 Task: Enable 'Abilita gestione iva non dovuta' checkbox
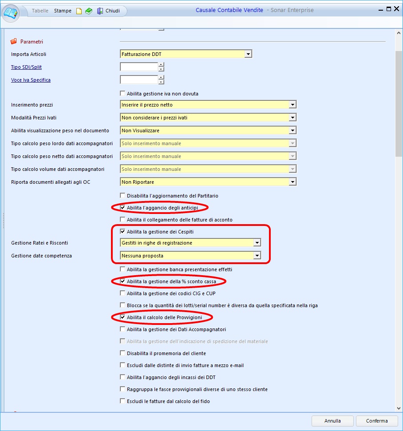point(123,94)
